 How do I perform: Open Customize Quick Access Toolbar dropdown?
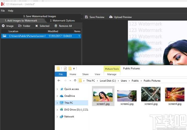coord(74,69)
